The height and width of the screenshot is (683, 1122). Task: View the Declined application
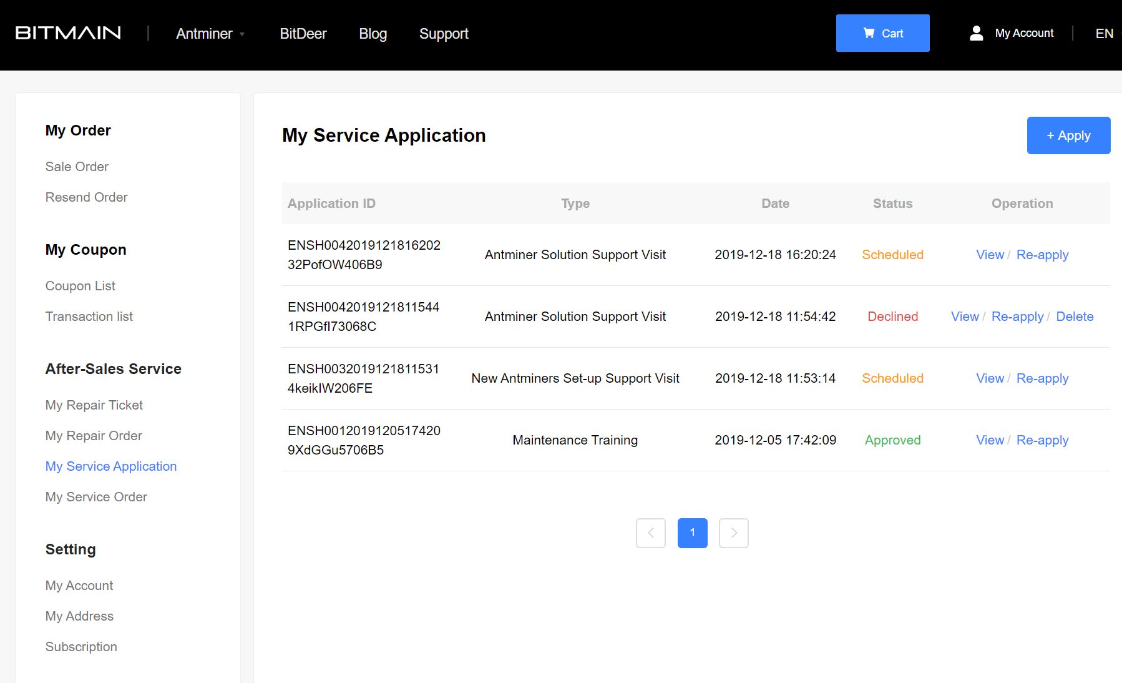(x=965, y=317)
